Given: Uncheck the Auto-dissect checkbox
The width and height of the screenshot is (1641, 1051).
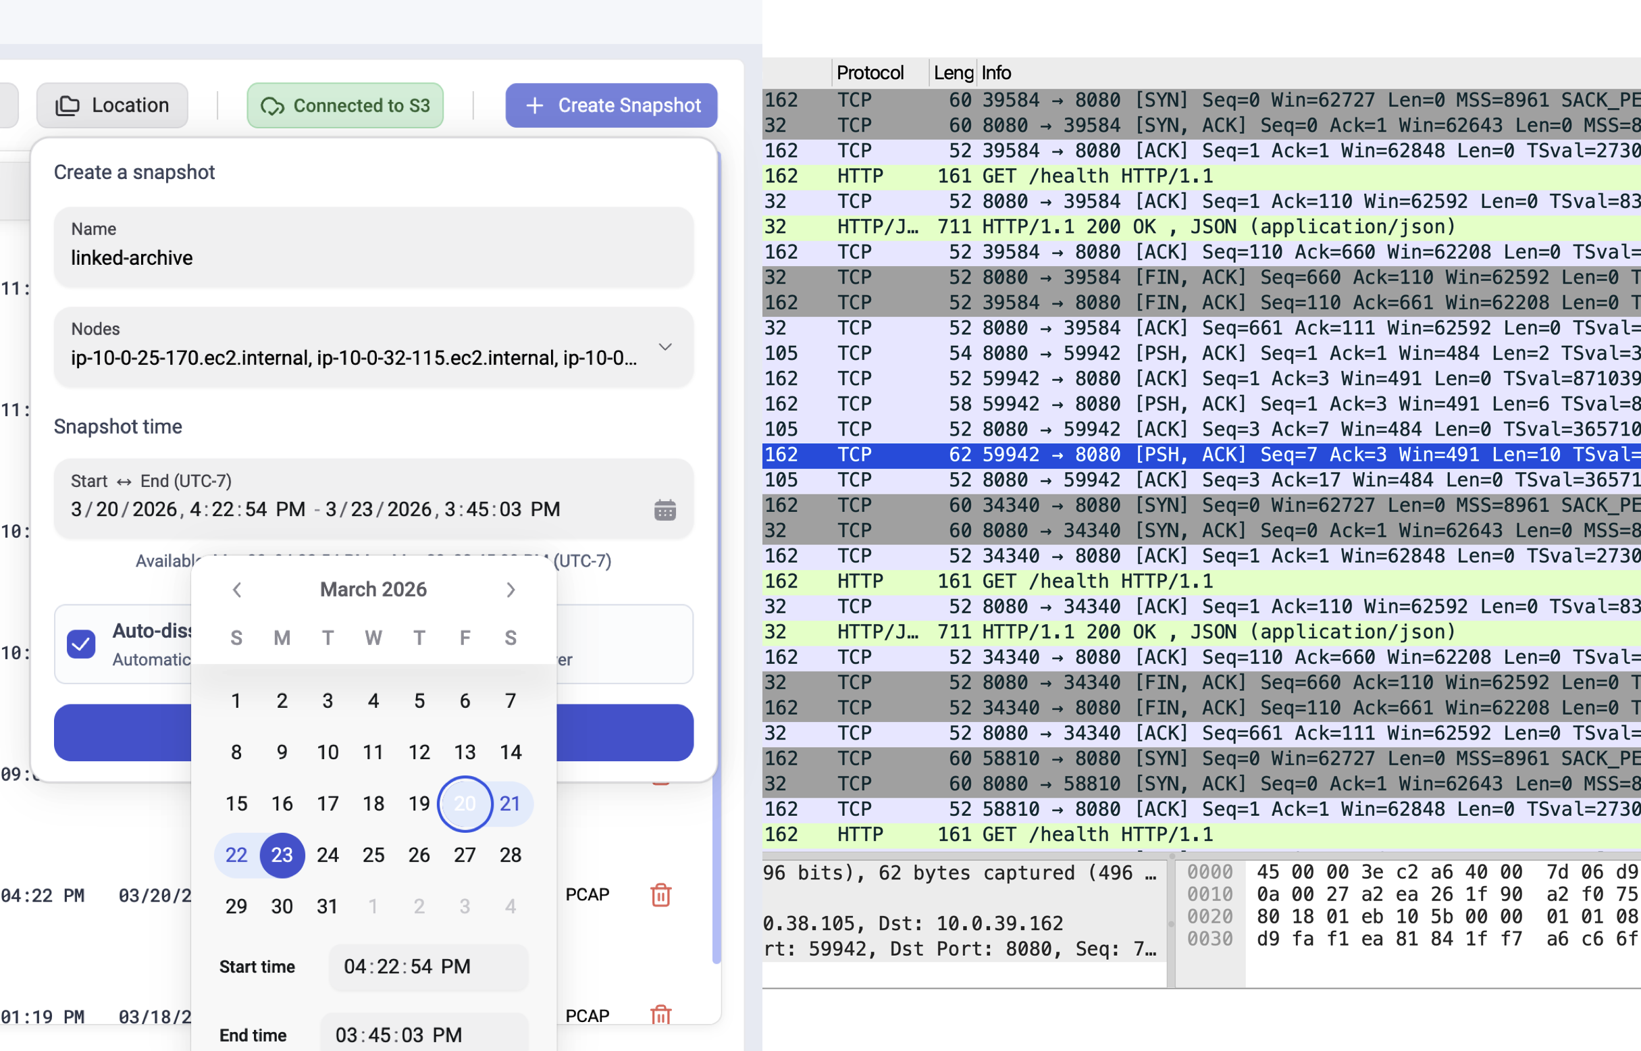Looking at the screenshot, I should tap(81, 644).
